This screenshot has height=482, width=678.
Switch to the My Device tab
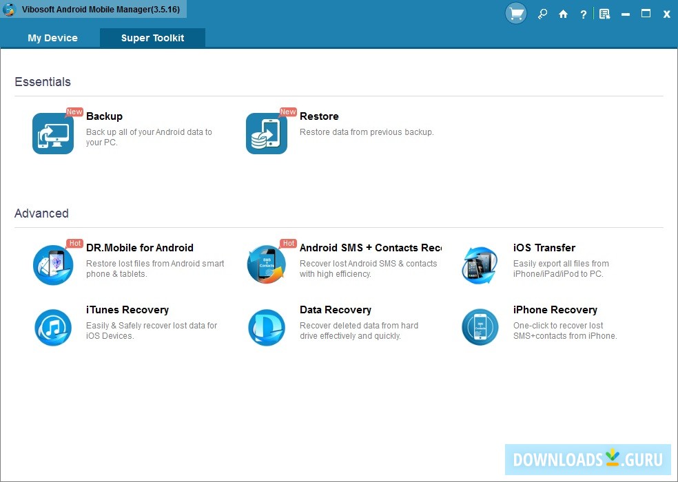[52, 38]
